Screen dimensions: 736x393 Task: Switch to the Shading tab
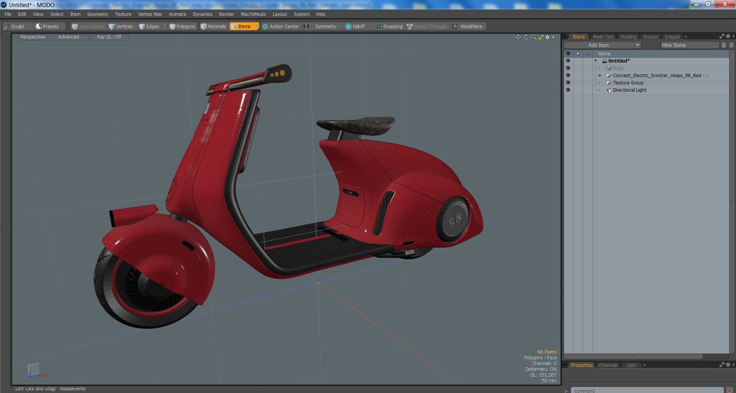click(x=628, y=37)
